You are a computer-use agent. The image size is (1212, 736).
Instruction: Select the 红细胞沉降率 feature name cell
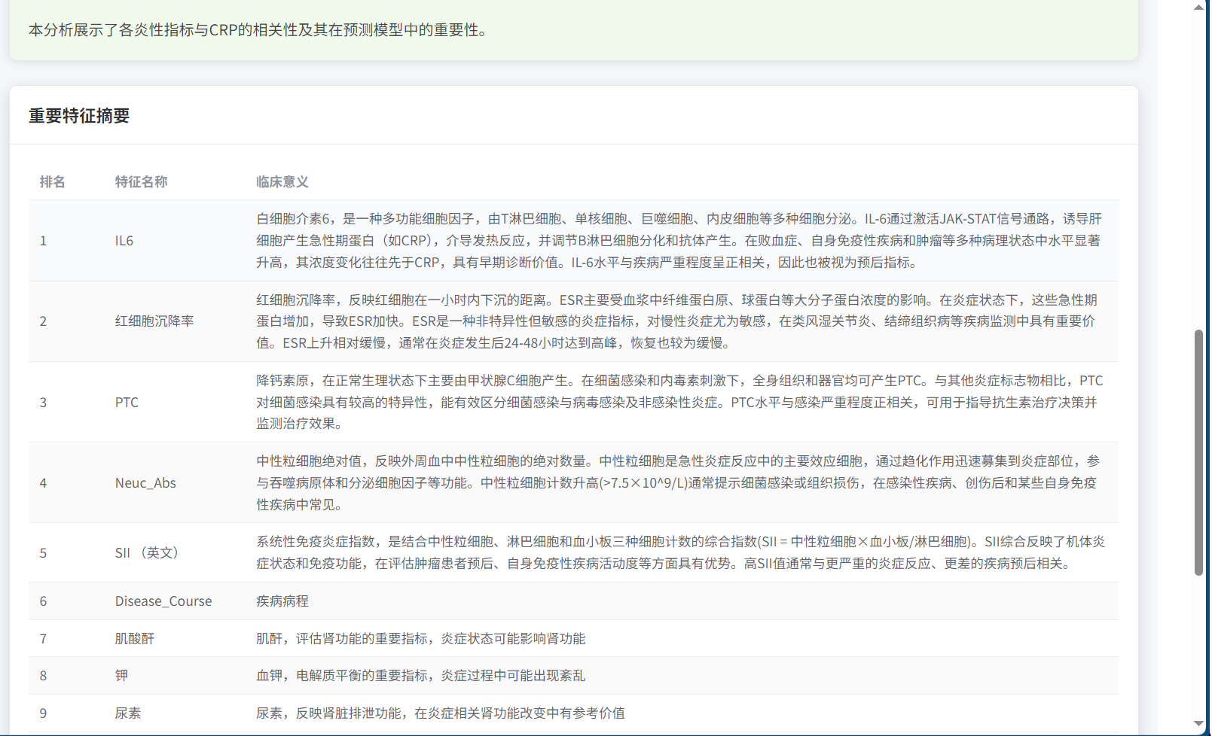click(154, 321)
